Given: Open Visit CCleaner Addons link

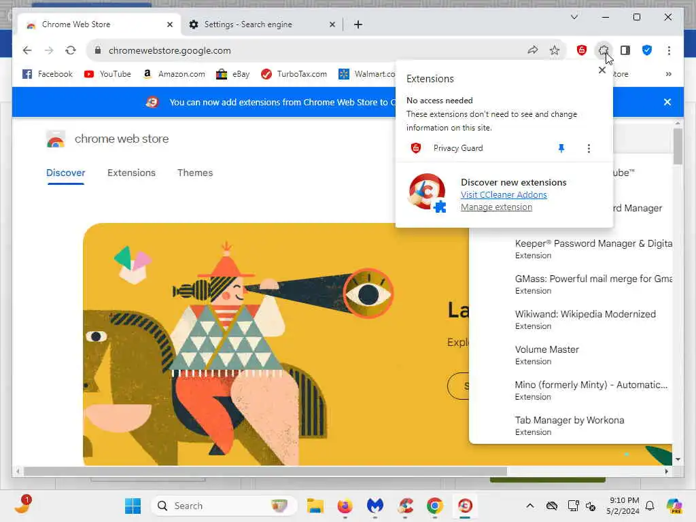Looking at the screenshot, I should tap(504, 195).
